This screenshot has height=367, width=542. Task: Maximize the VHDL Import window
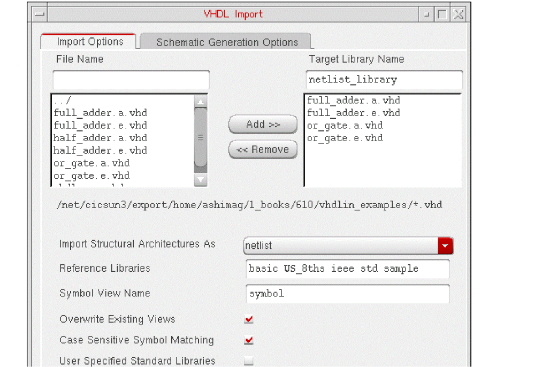coord(442,14)
